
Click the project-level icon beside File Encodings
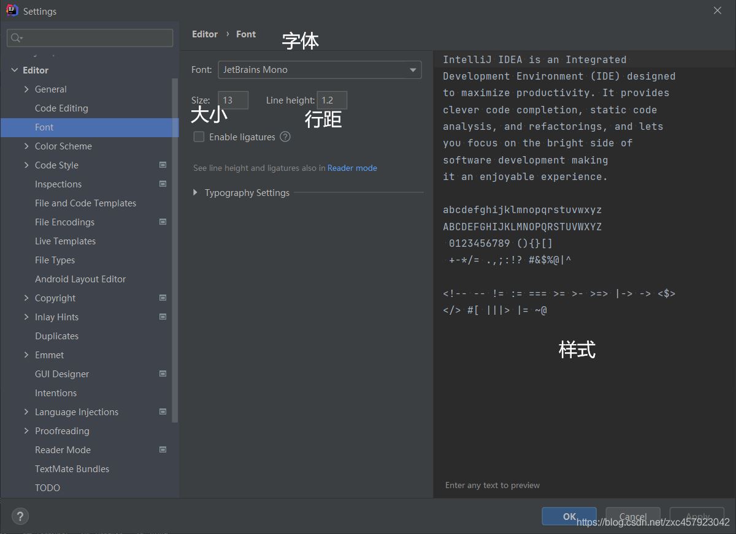163,222
